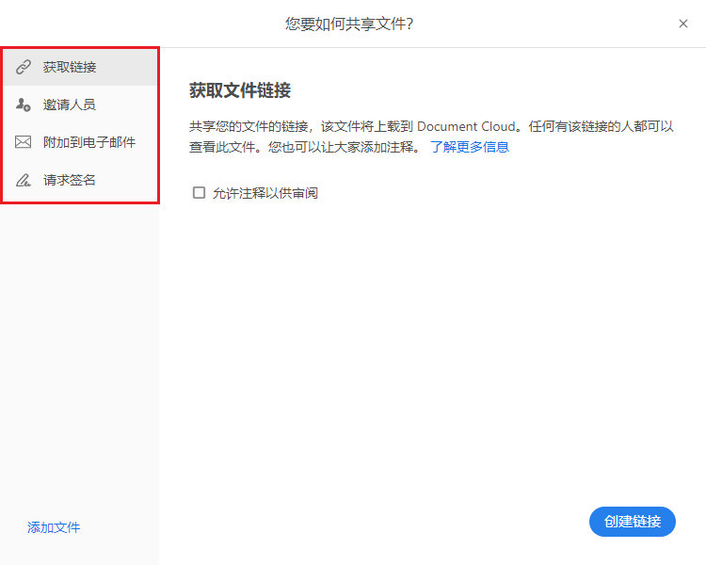Click the 您要如何共享文件? title text
Image resolution: width=706 pixels, height=565 pixels.
coord(349,24)
